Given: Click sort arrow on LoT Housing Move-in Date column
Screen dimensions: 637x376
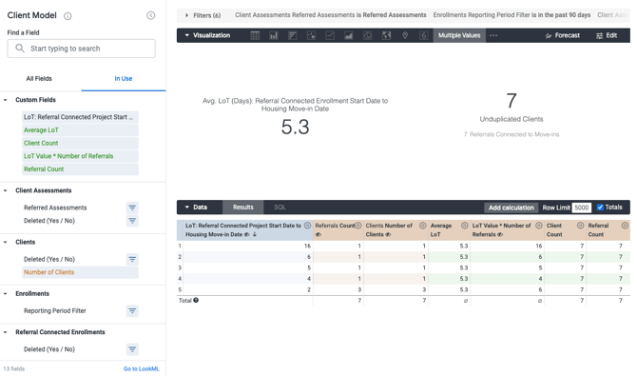Looking at the screenshot, I should [255, 234].
